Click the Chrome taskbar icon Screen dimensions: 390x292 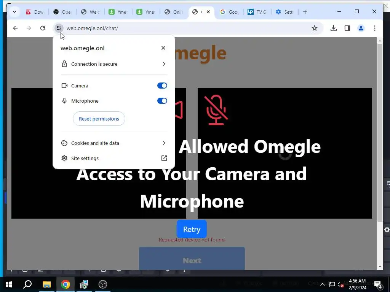[66, 284]
